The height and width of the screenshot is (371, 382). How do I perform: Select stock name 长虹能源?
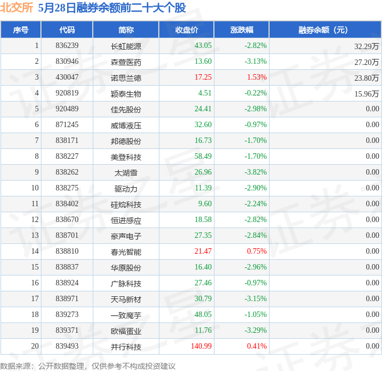pyautogui.click(x=126, y=46)
